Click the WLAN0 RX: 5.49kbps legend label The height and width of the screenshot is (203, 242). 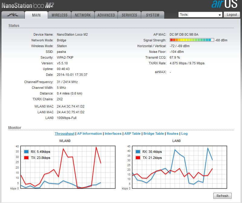pos(41,152)
